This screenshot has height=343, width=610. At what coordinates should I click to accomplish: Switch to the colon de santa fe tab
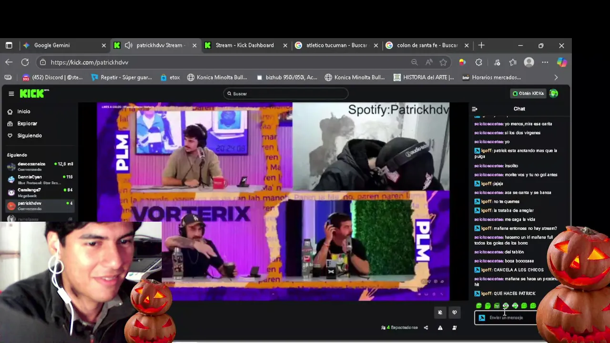click(x=427, y=45)
